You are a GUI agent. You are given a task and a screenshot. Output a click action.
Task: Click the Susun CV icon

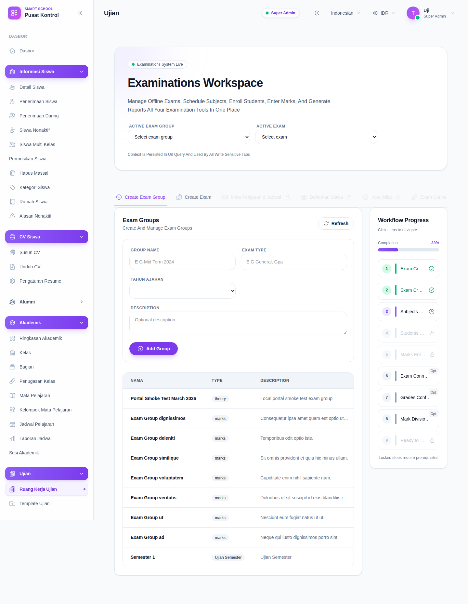[x=12, y=252]
